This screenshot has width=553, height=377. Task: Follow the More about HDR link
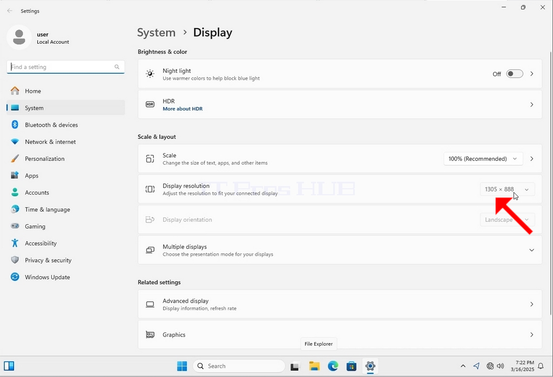point(183,109)
